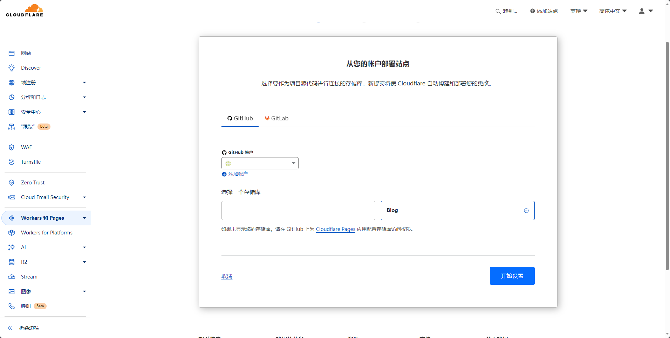Click the Workers for Platforms cube icon
Image resolution: width=670 pixels, height=338 pixels.
[x=12, y=233]
